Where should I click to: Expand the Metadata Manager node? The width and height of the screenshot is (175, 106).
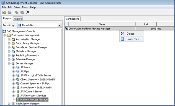(x=9, y=51)
